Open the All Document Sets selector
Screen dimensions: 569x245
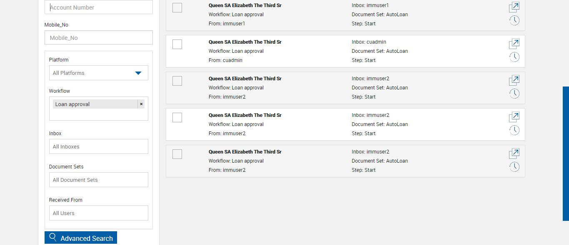98,180
